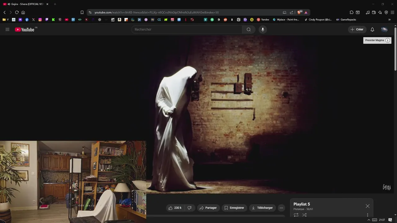This screenshot has width=397, height=223.
Task: Toggle playlist loop
Action: [x=296, y=215]
